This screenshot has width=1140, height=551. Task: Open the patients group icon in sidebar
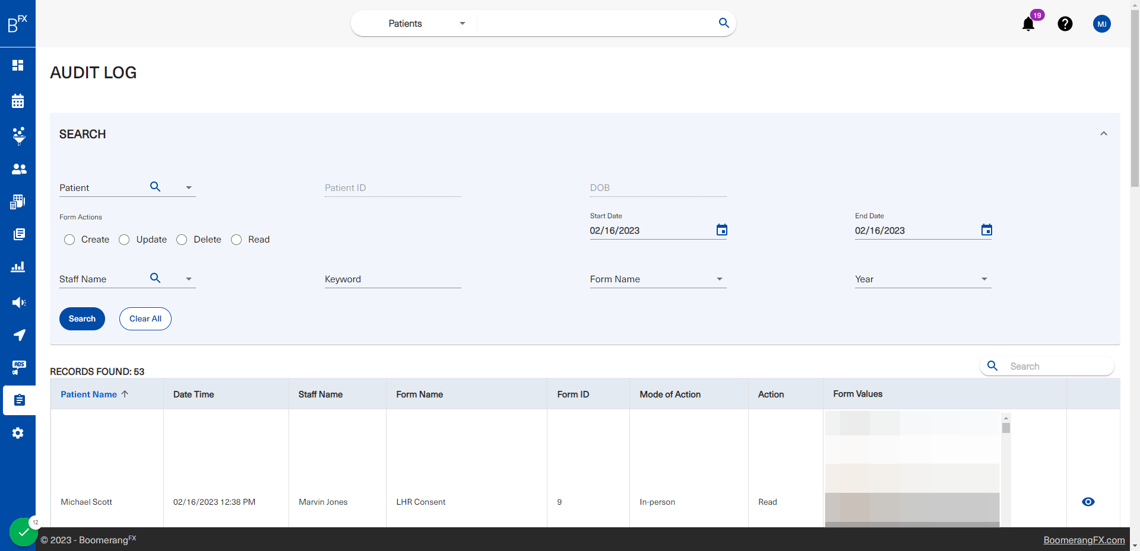click(x=19, y=169)
